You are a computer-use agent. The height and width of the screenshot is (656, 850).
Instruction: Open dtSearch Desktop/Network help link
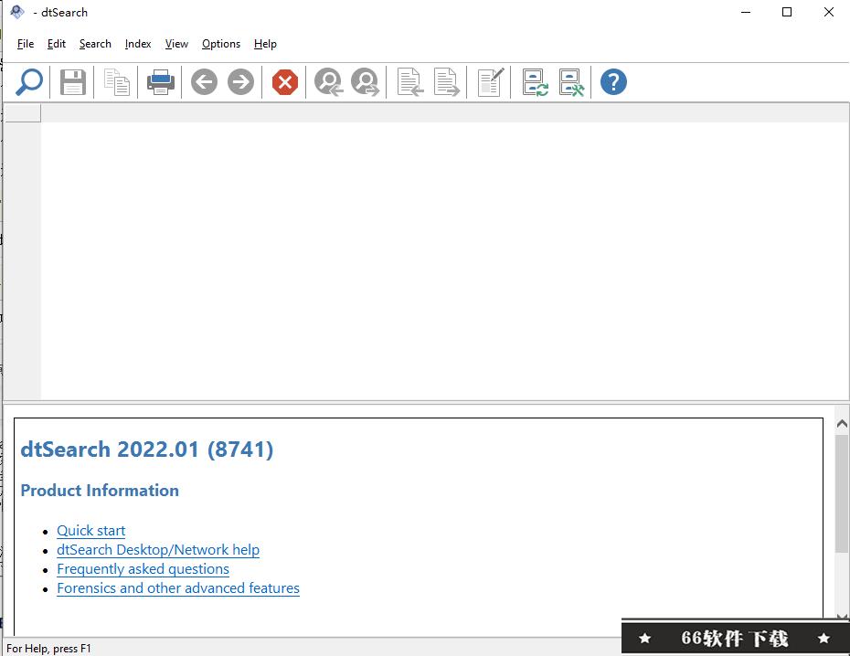point(158,550)
